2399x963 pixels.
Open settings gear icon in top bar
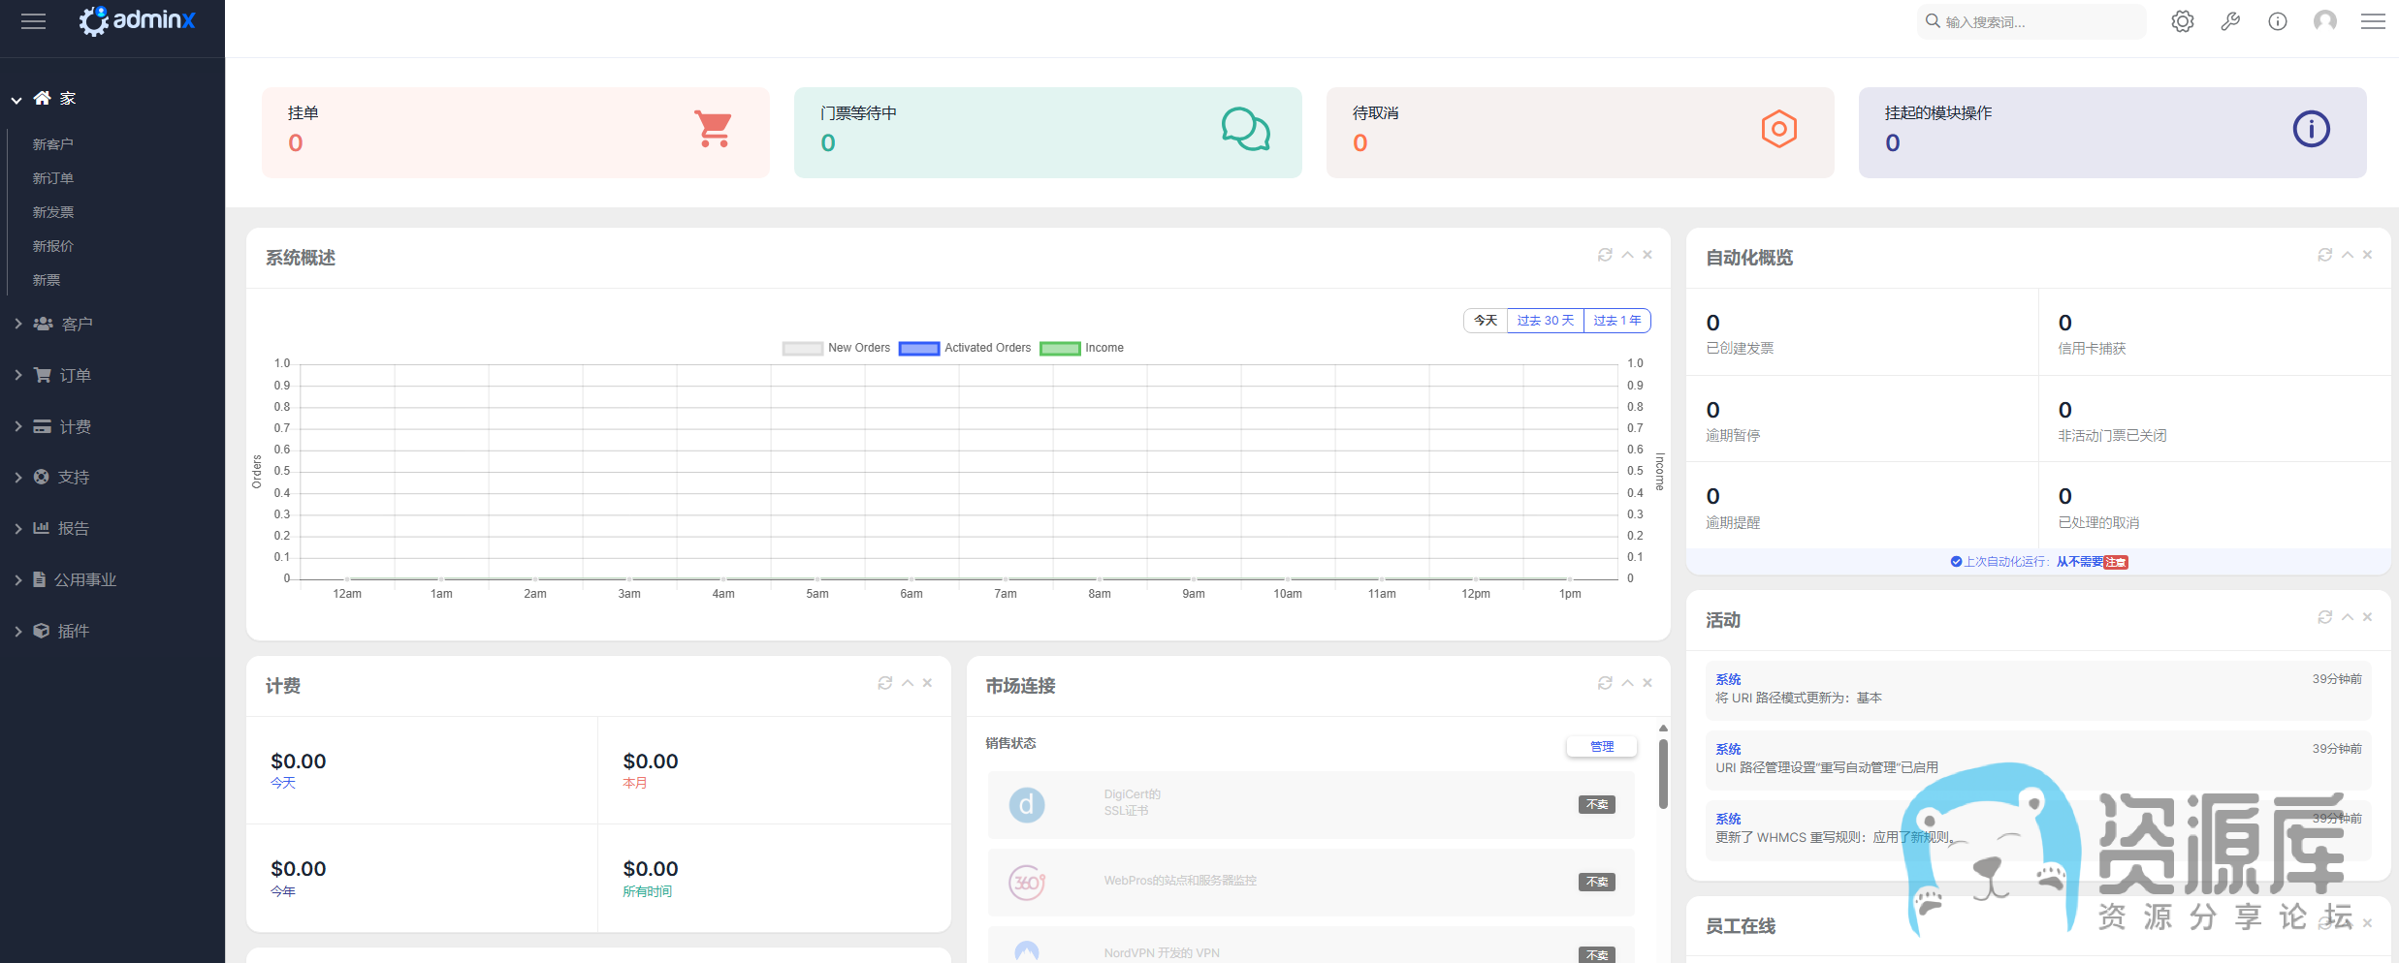2182,21
